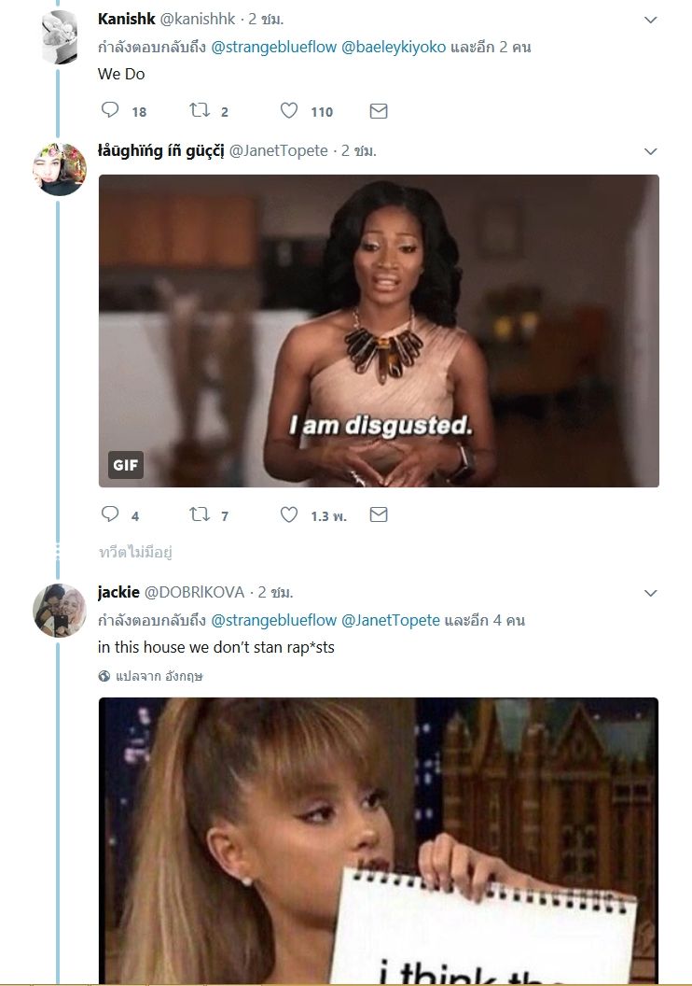This screenshot has height=986, width=692.
Task: Reply to Kanishk's "We Do" tweet
Action: 110,111
